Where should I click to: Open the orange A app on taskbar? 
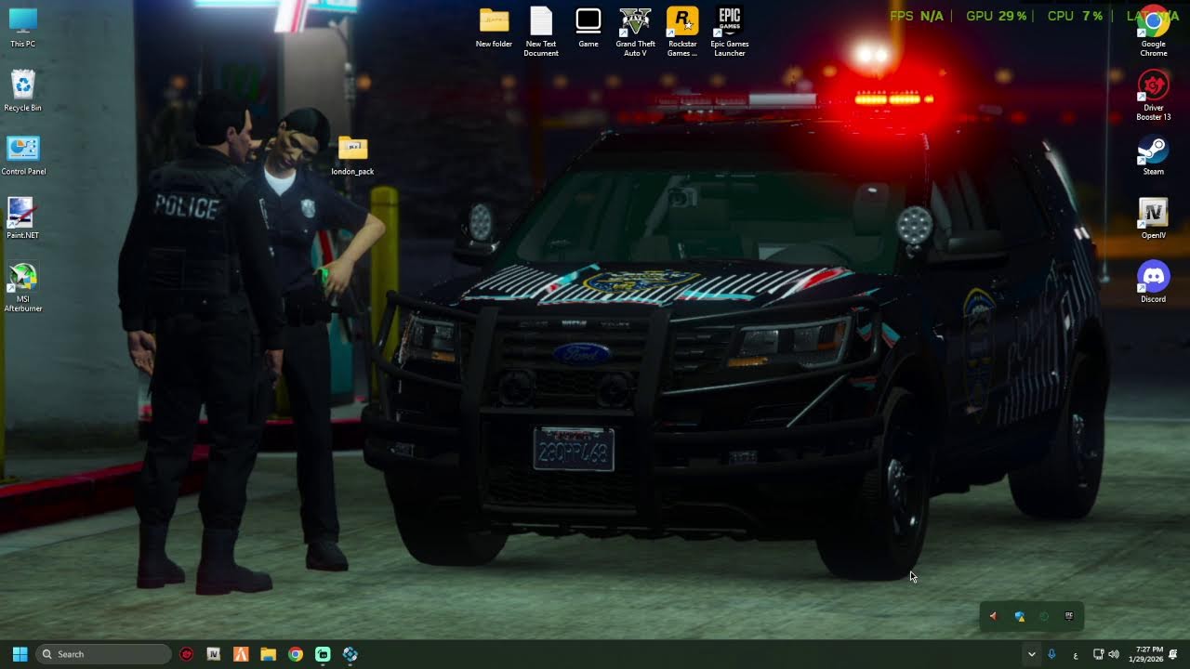click(241, 654)
